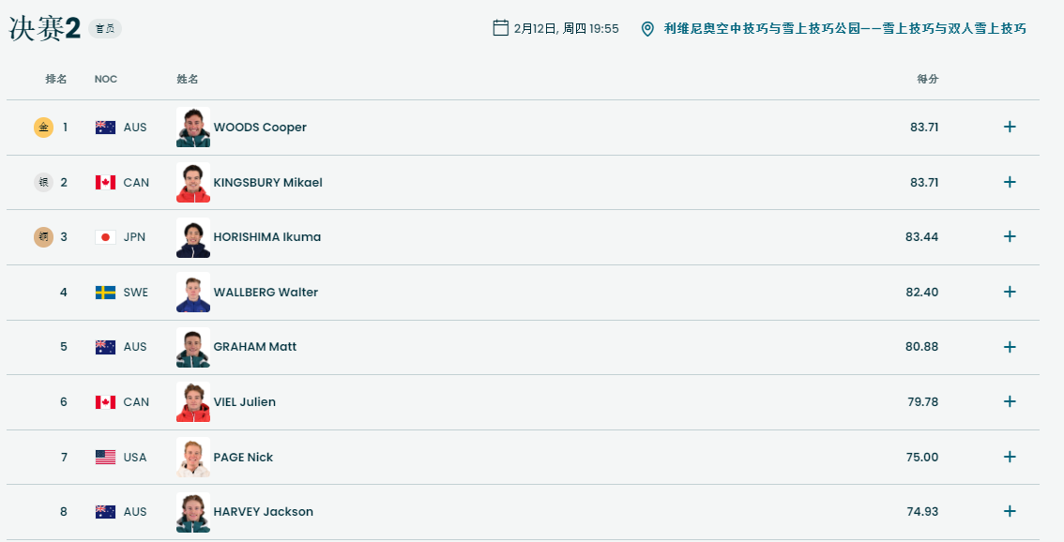Expand WALLBERG Walter score breakdown

pos(1010,292)
